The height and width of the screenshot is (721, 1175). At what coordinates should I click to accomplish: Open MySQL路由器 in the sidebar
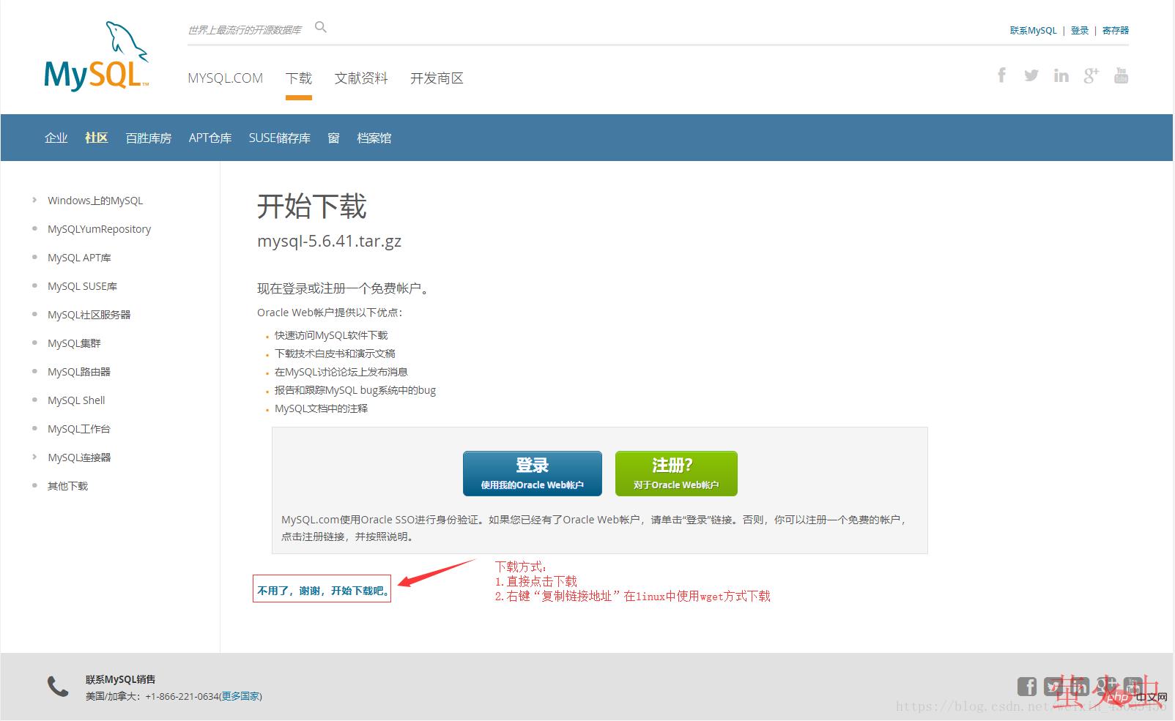point(79,372)
